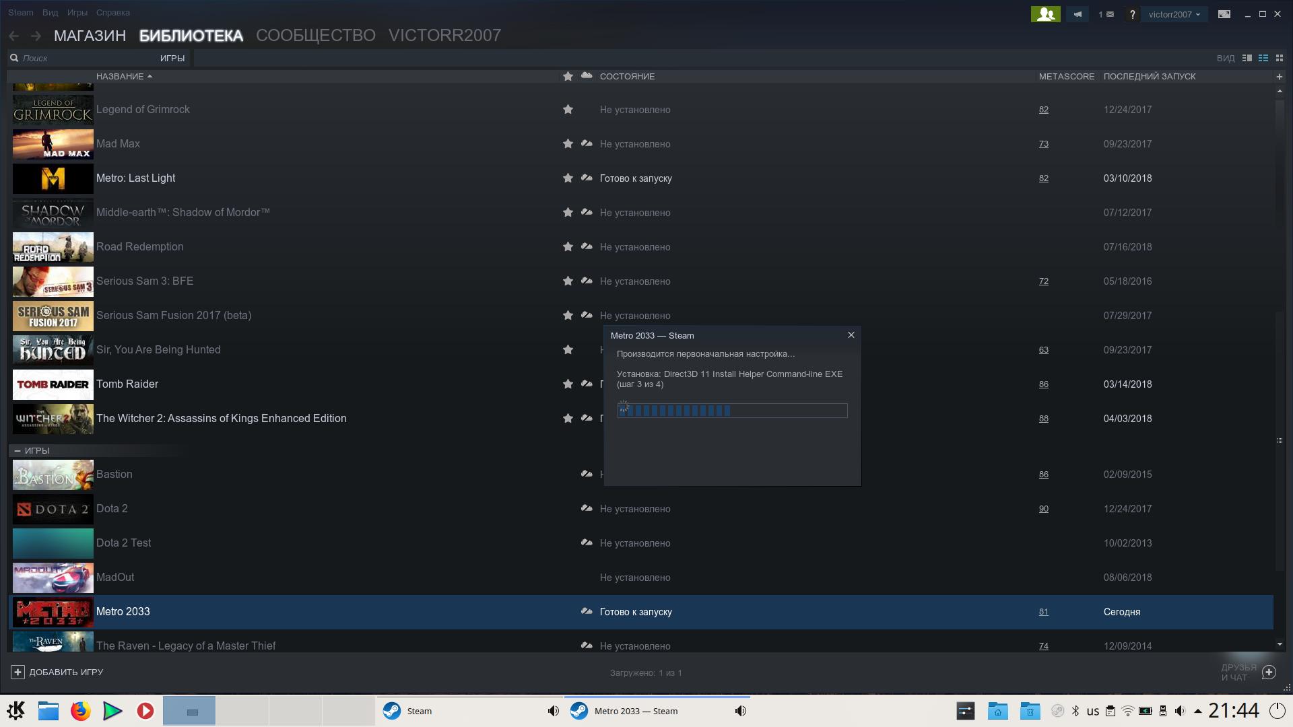Open the inbox envelope notification
1293x727 pixels.
click(x=1106, y=14)
